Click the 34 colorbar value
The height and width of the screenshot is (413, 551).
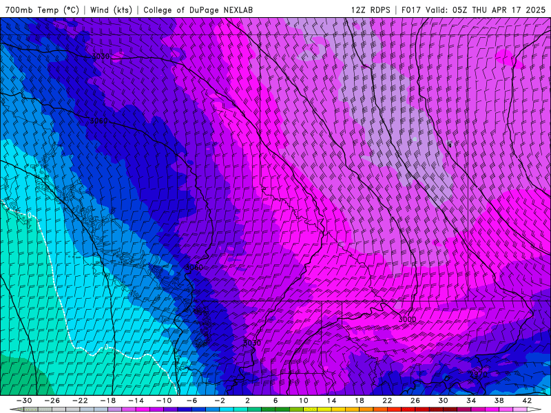click(471, 401)
